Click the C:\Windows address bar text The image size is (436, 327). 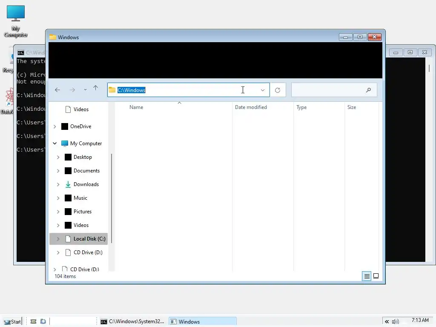(131, 90)
